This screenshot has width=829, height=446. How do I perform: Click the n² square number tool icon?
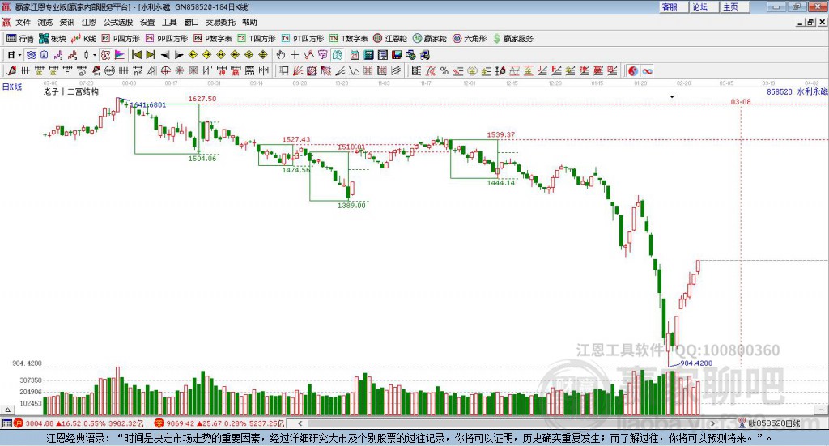pos(138,70)
